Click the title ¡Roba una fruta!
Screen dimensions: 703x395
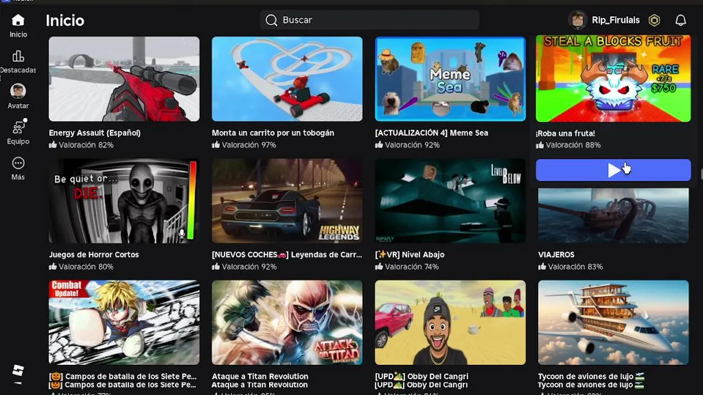(566, 133)
